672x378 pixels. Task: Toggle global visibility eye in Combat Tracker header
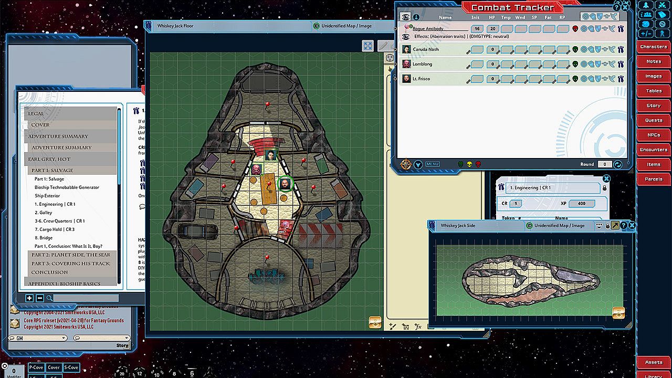click(x=405, y=17)
